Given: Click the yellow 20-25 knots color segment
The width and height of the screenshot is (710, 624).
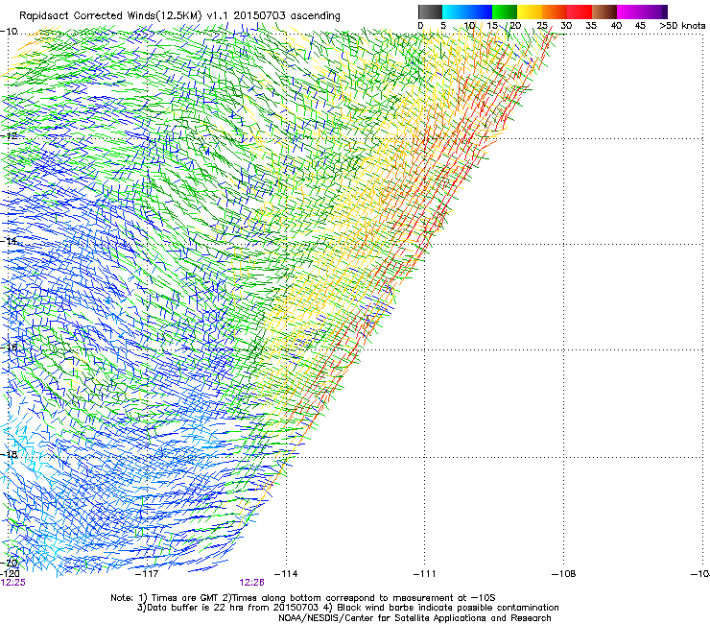Looking at the screenshot, I should tap(530, 12).
